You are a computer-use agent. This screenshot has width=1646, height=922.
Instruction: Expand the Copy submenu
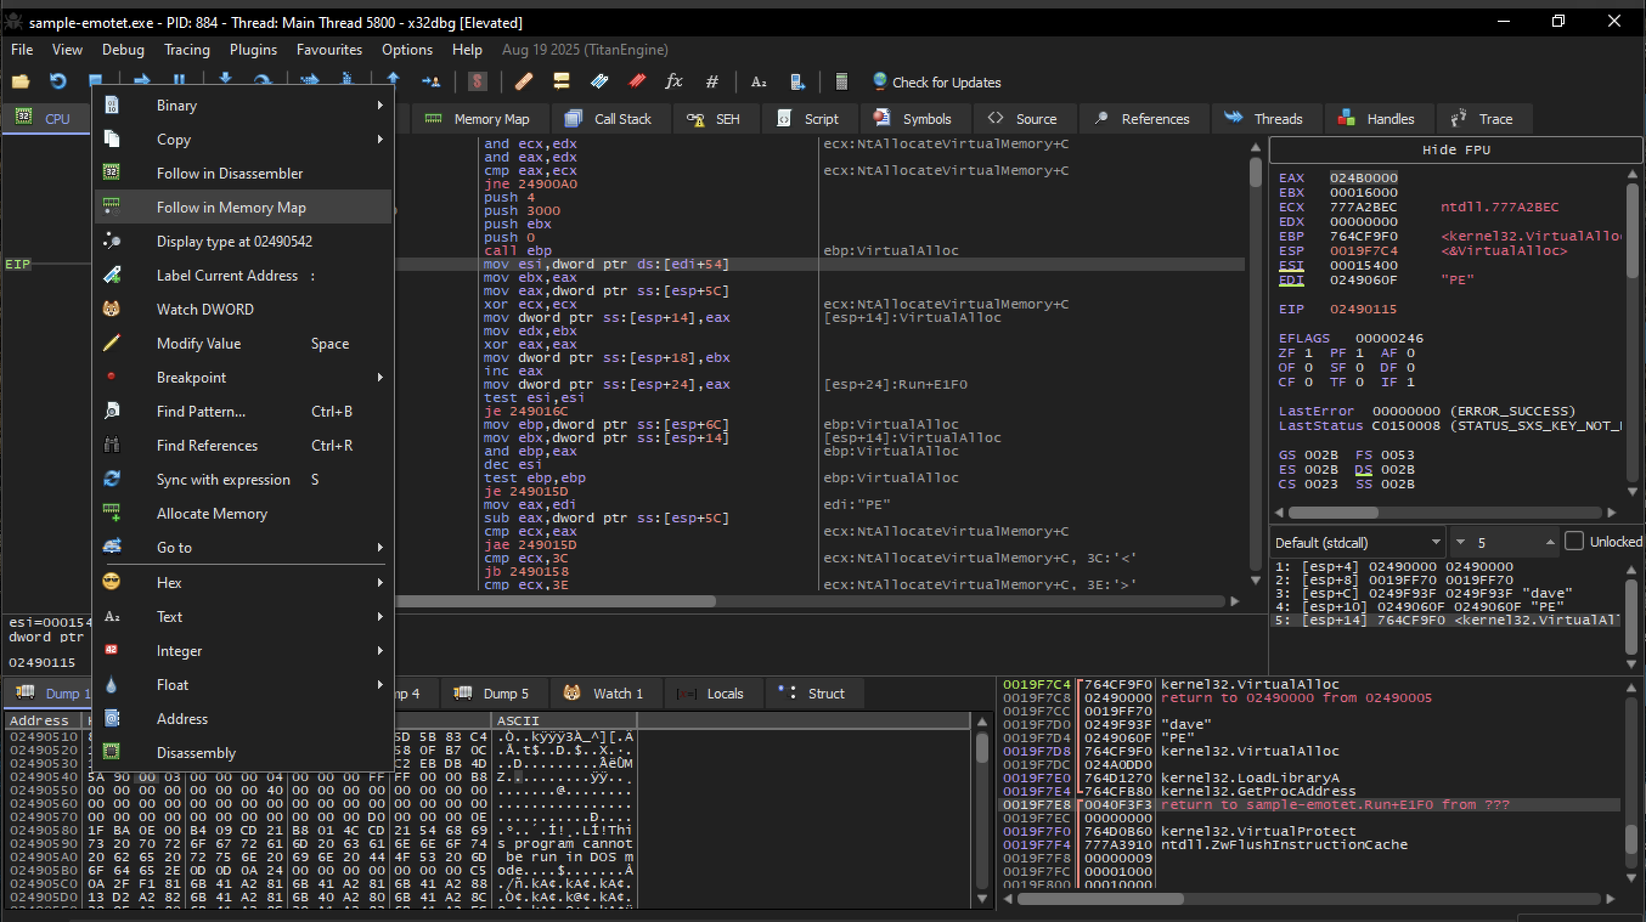pos(243,139)
